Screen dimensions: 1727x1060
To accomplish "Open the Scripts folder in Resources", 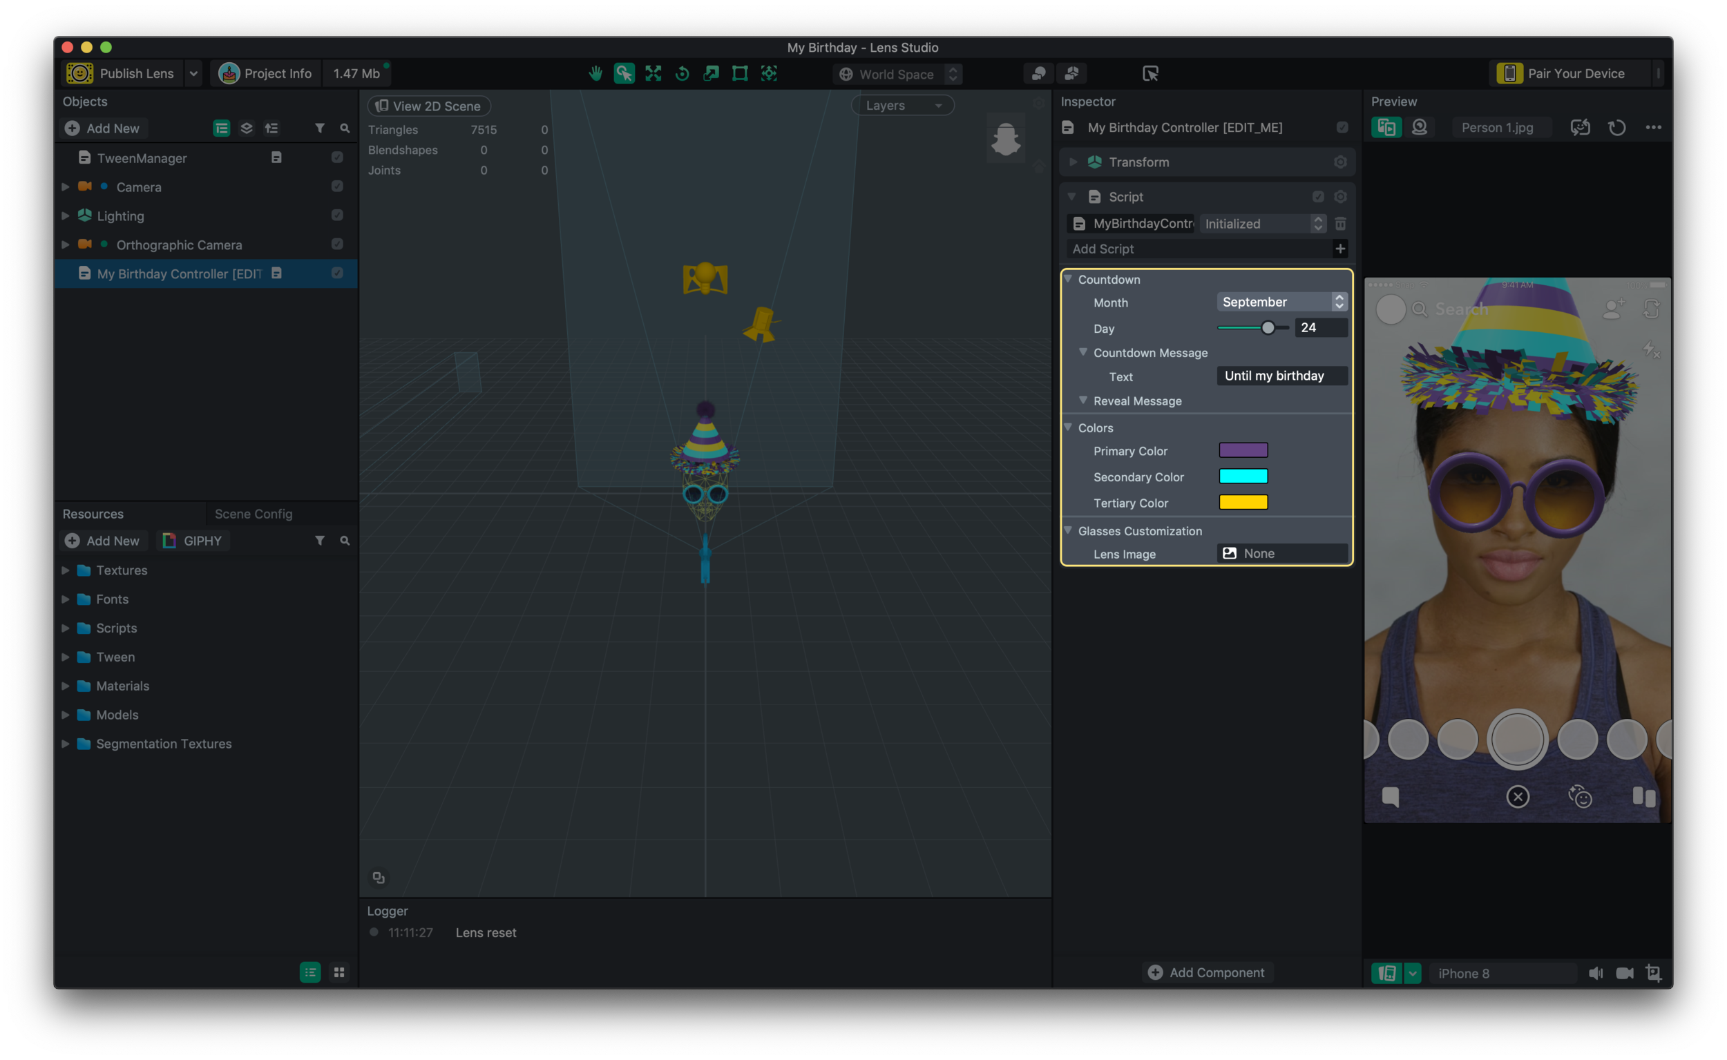I will click(205, 628).
